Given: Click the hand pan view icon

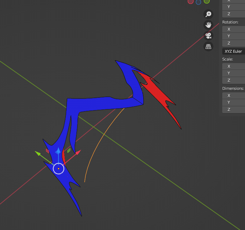Looking at the screenshot, I should point(208,25).
